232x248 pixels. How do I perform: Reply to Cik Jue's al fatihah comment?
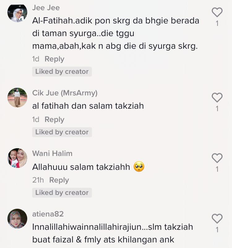tap(54, 120)
